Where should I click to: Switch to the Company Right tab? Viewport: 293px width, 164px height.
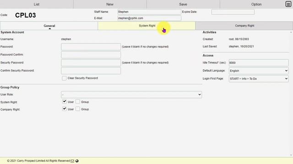pos(244,26)
